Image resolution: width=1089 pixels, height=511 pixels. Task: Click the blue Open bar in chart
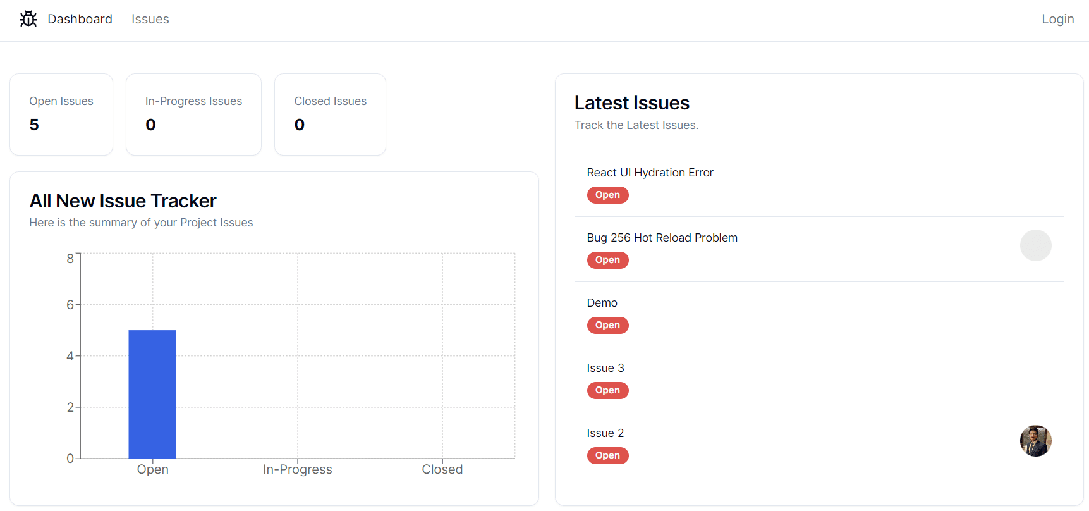[x=152, y=394]
